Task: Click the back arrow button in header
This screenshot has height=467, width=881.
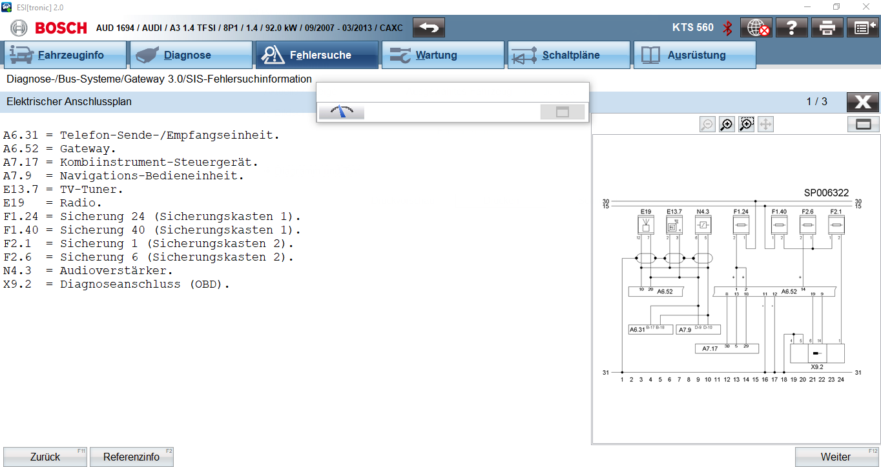Action: pos(429,27)
